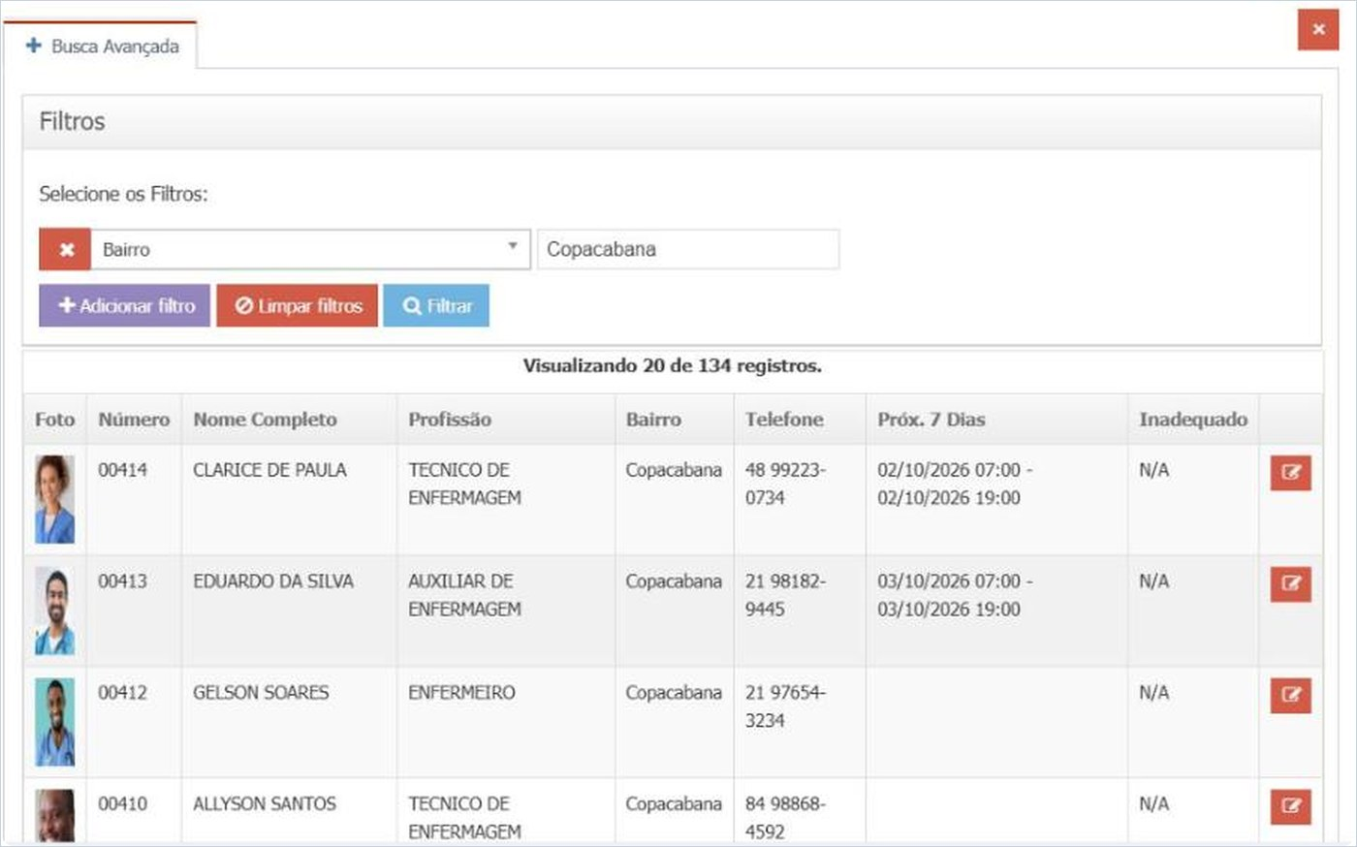Screen dimensions: 1357x847
Task: Click phone number 21 98182-9445
Action: [x=785, y=595]
